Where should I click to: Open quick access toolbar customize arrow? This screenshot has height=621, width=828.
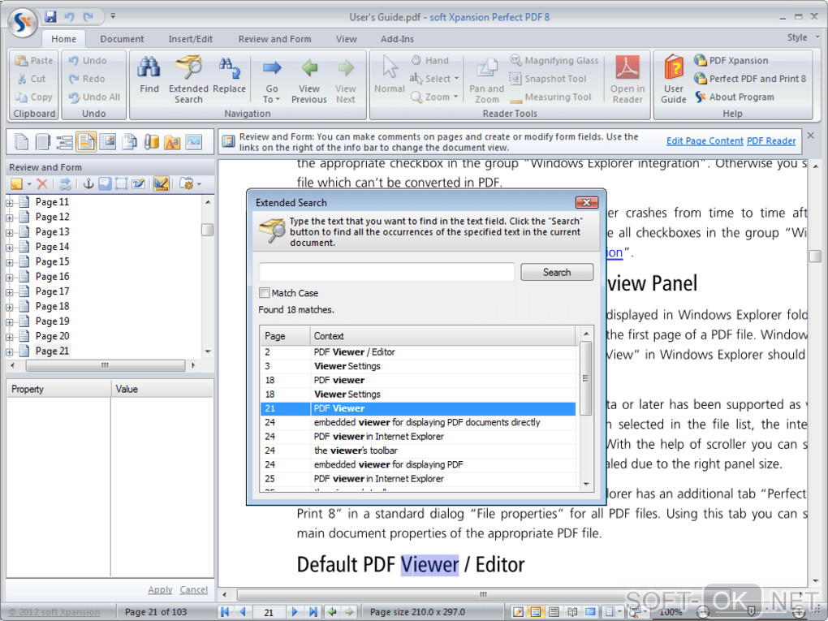coord(113,16)
